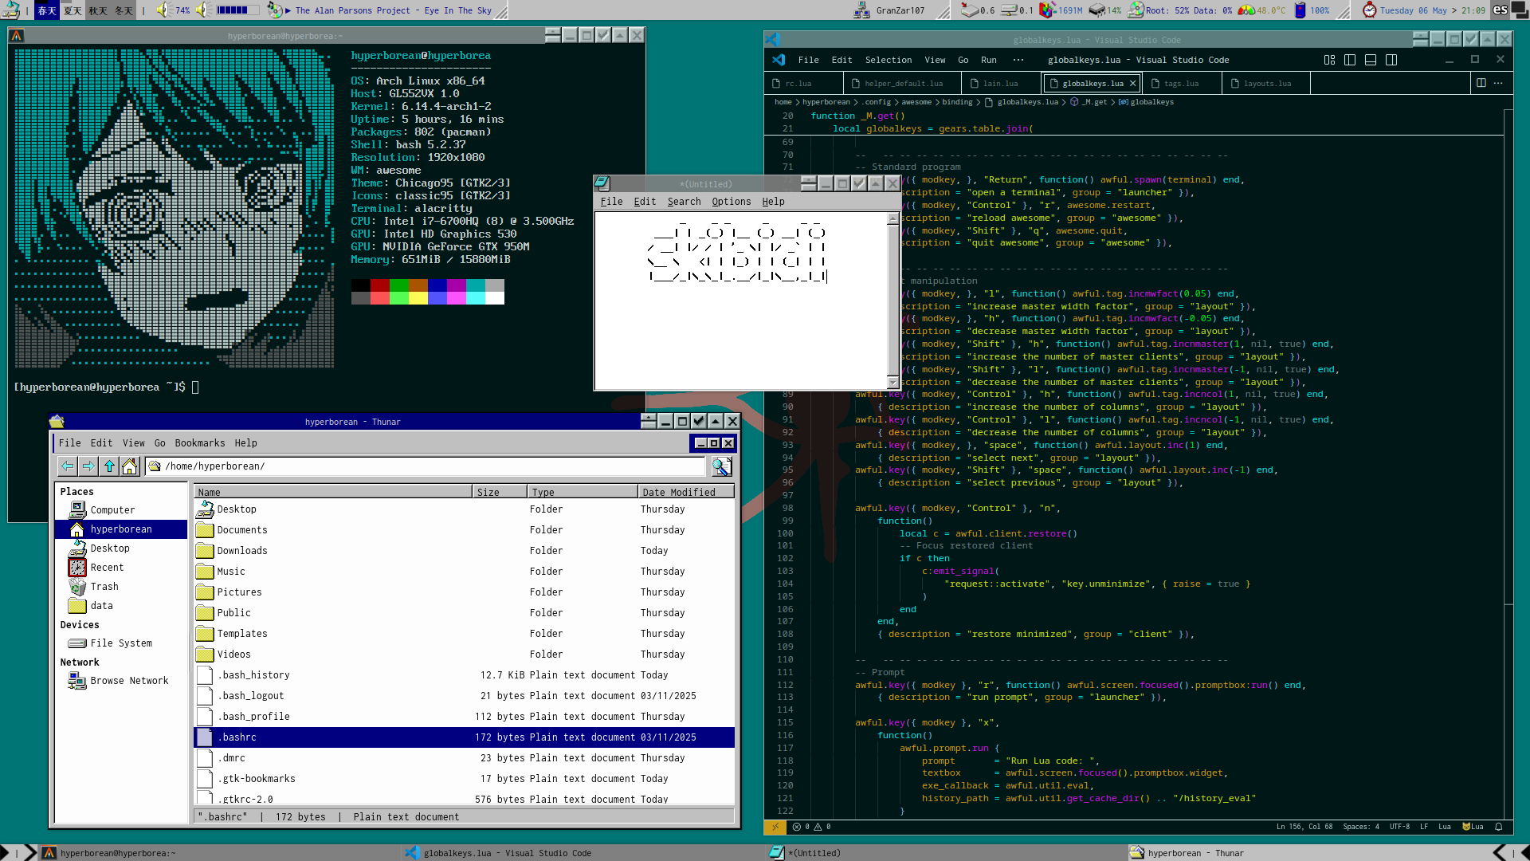Screen dimensions: 1530x861
Task: Go to parent folder in Thunar
Action: click(109, 466)
